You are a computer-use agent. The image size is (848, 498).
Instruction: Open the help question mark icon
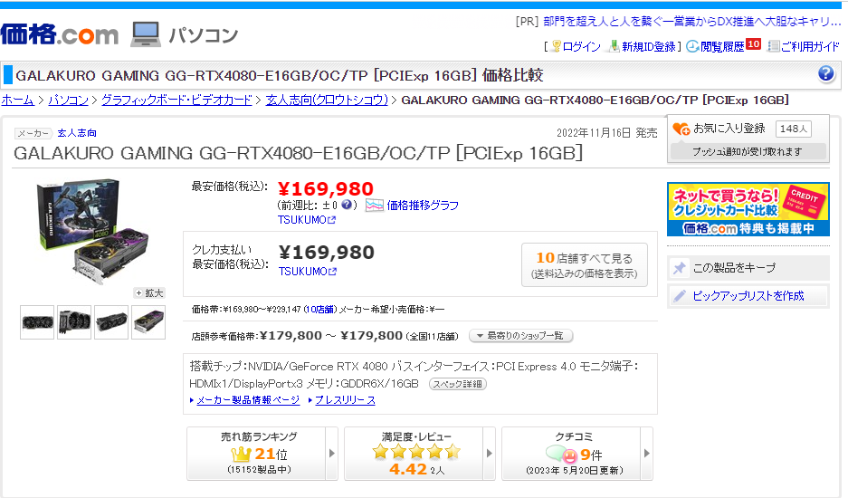pyautogui.click(x=825, y=73)
